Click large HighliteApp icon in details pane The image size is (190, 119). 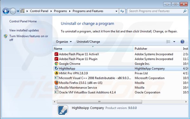(x=63, y=110)
